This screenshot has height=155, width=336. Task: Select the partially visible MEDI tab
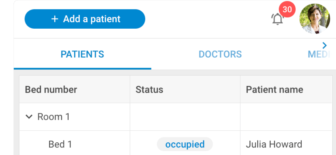(x=319, y=54)
